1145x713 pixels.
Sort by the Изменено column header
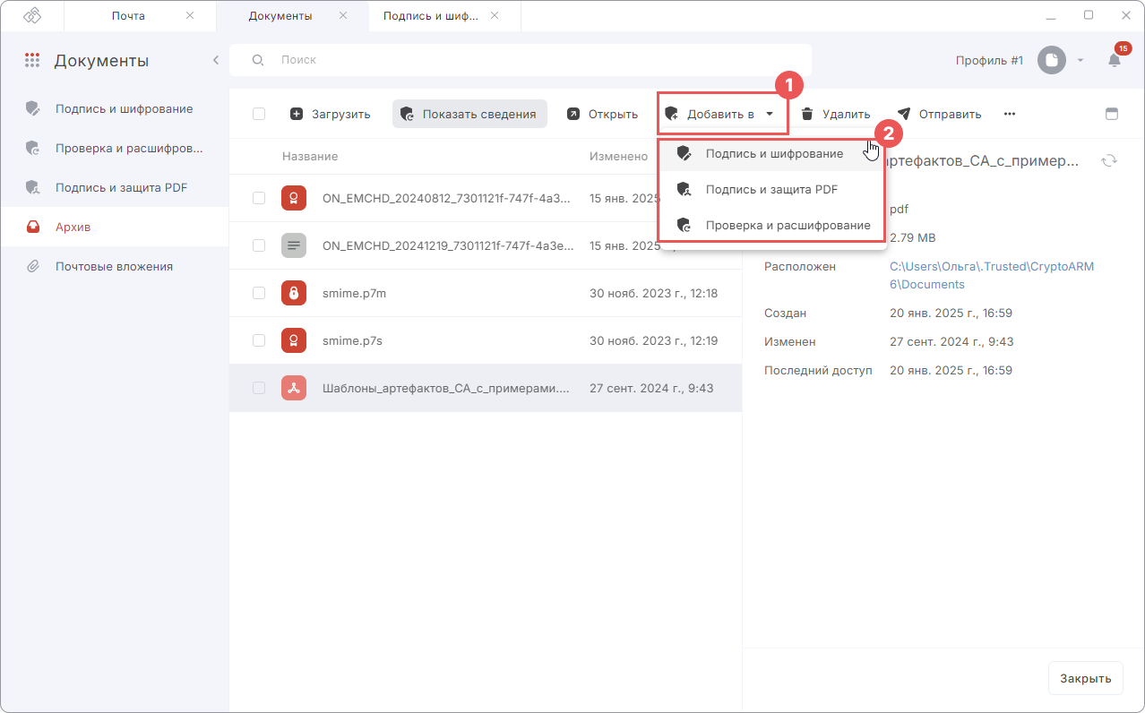618,156
